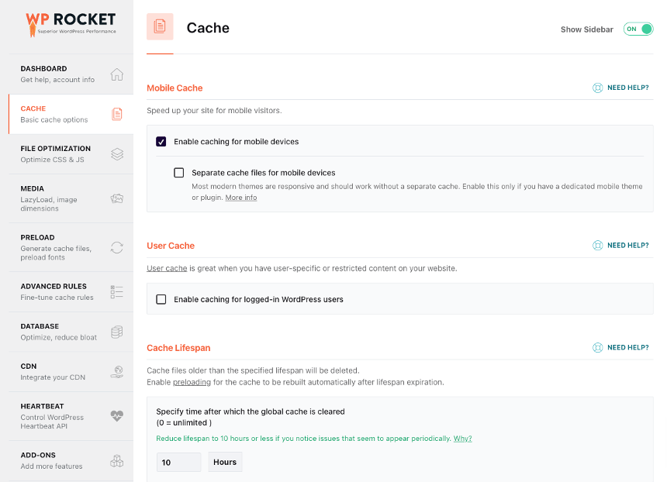Image resolution: width=667 pixels, height=482 pixels.
Task: Click the Add-ons cubes icon
Action: tap(116, 461)
